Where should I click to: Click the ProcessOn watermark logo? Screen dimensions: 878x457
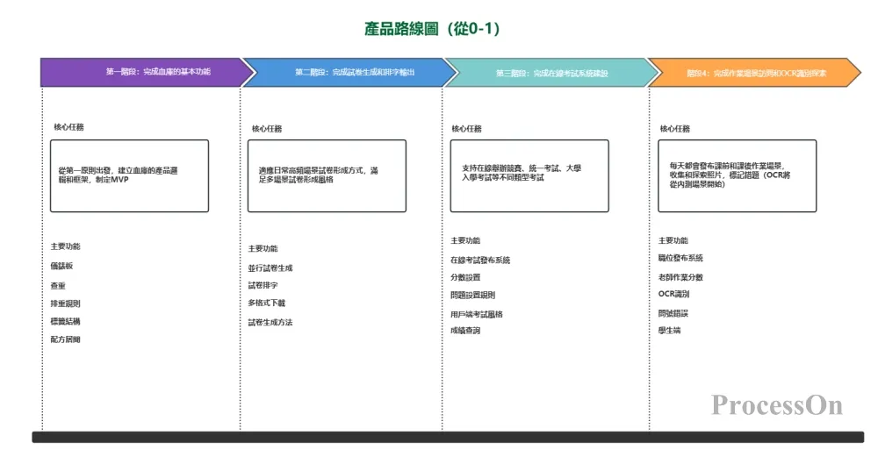coord(776,405)
